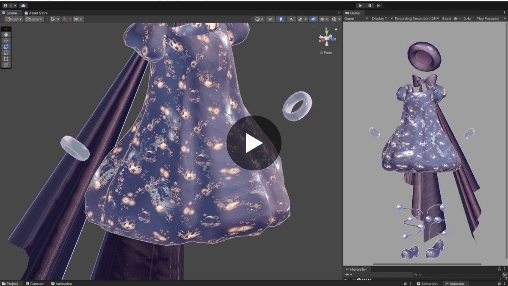Switch to the Asset Store tab

coord(36,13)
